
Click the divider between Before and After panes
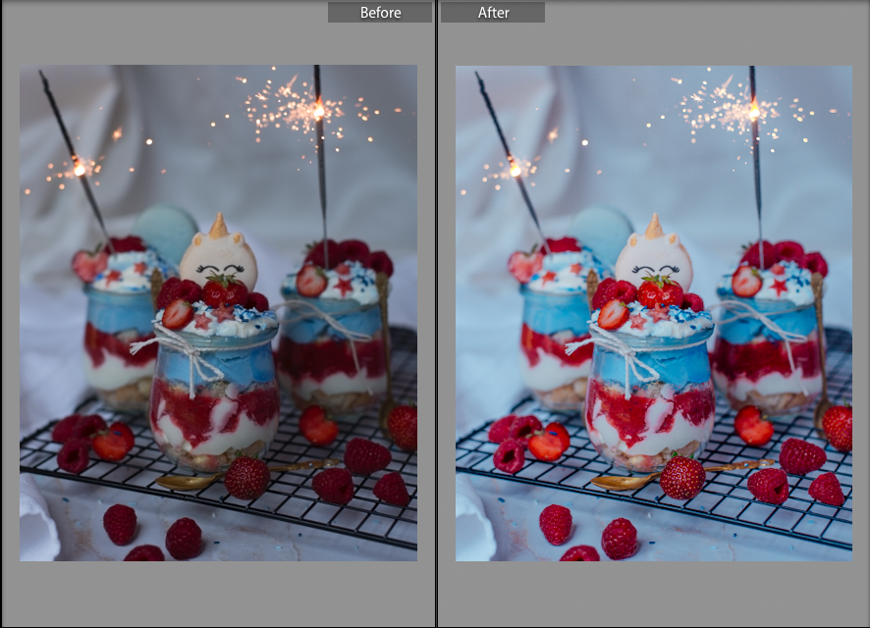(436, 314)
